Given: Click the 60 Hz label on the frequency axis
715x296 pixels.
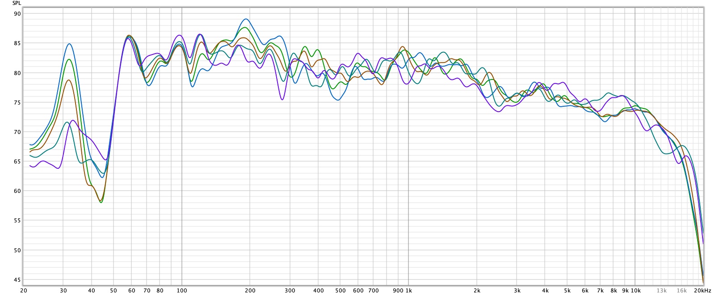Looking at the screenshot, I should coord(131,291).
